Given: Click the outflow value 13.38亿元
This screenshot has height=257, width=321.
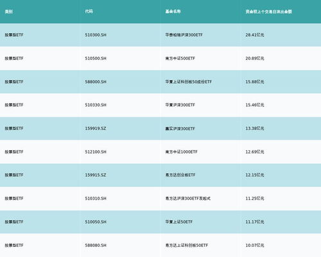Looking at the screenshot, I should click(x=255, y=128).
